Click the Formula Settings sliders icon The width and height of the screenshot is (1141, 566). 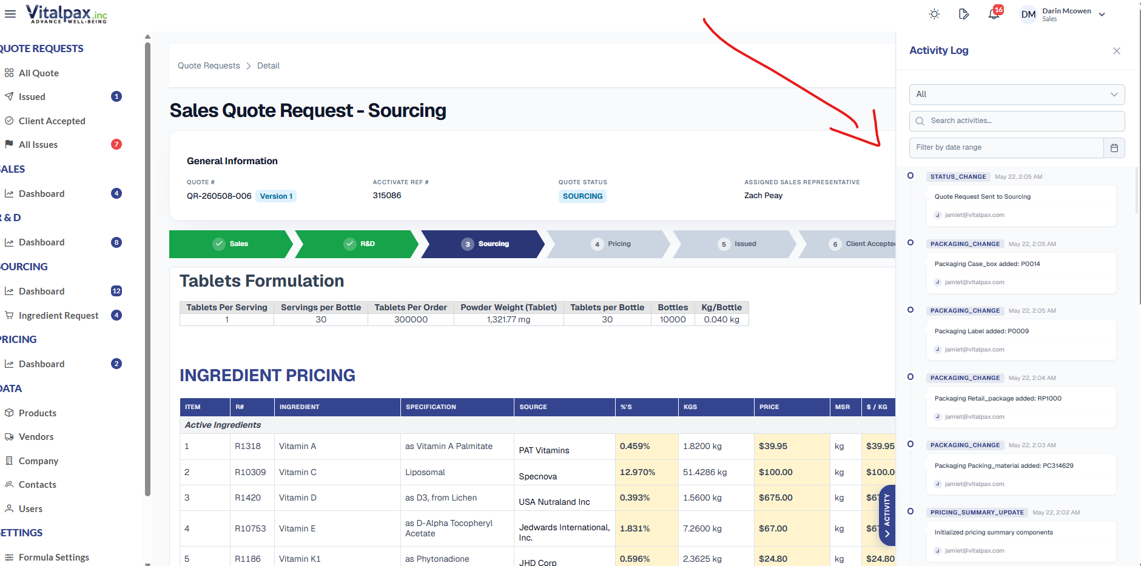(x=9, y=557)
